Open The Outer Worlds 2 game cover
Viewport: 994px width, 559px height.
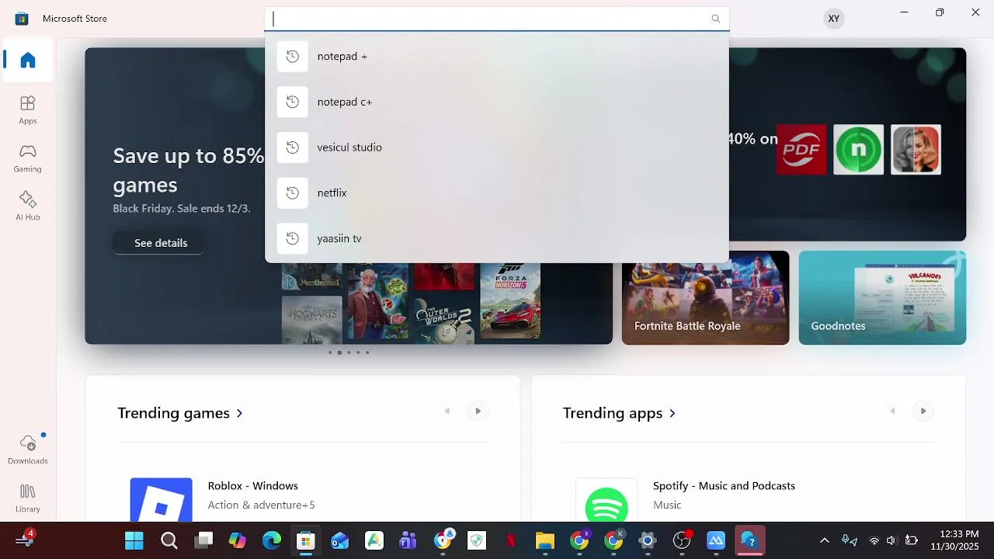coord(443,320)
